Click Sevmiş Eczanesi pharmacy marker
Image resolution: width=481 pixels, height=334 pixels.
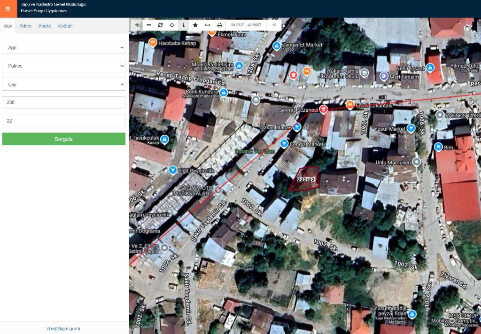[x=323, y=109]
